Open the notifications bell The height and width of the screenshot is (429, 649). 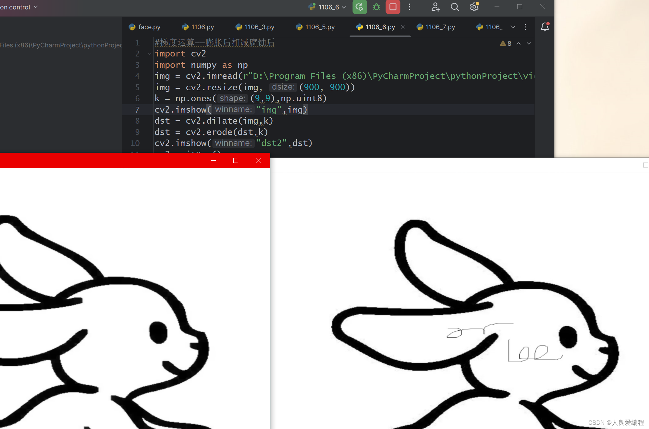tap(545, 27)
